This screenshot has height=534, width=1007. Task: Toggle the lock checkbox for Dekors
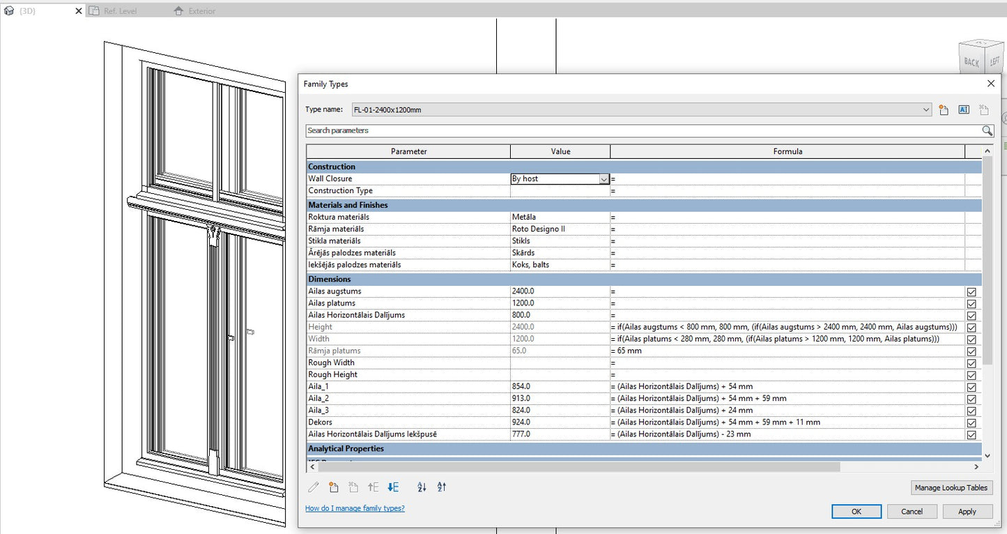pos(971,422)
